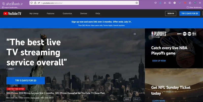The width and height of the screenshot is (203, 102).
Task: Click the tracking protection shield icon
Action: pyautogui.click(x=31, y=3)
